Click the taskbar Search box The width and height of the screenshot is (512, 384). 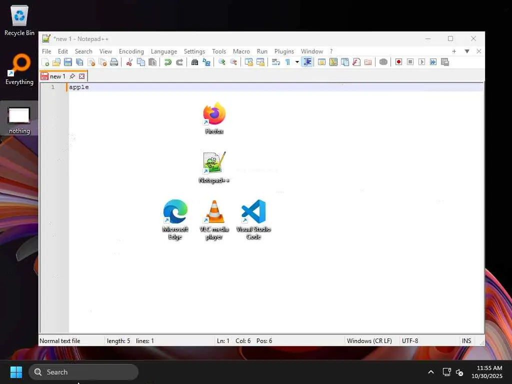click(x=83, y=372)
